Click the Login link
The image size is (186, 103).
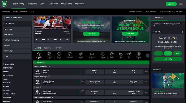(181, 4)
